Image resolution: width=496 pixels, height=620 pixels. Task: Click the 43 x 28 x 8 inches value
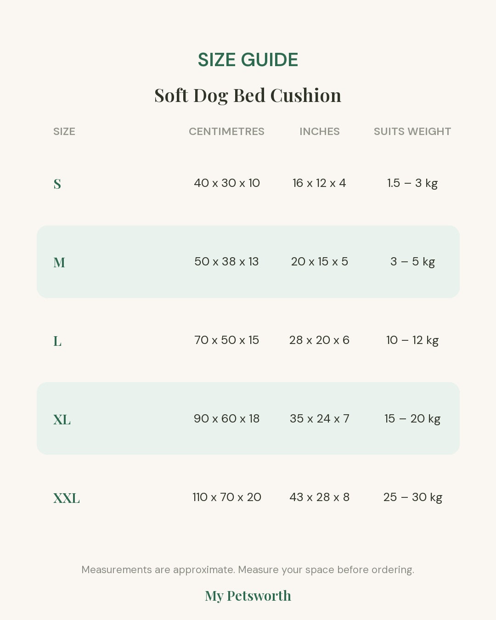pyautogui.click(x=320, y=497)
